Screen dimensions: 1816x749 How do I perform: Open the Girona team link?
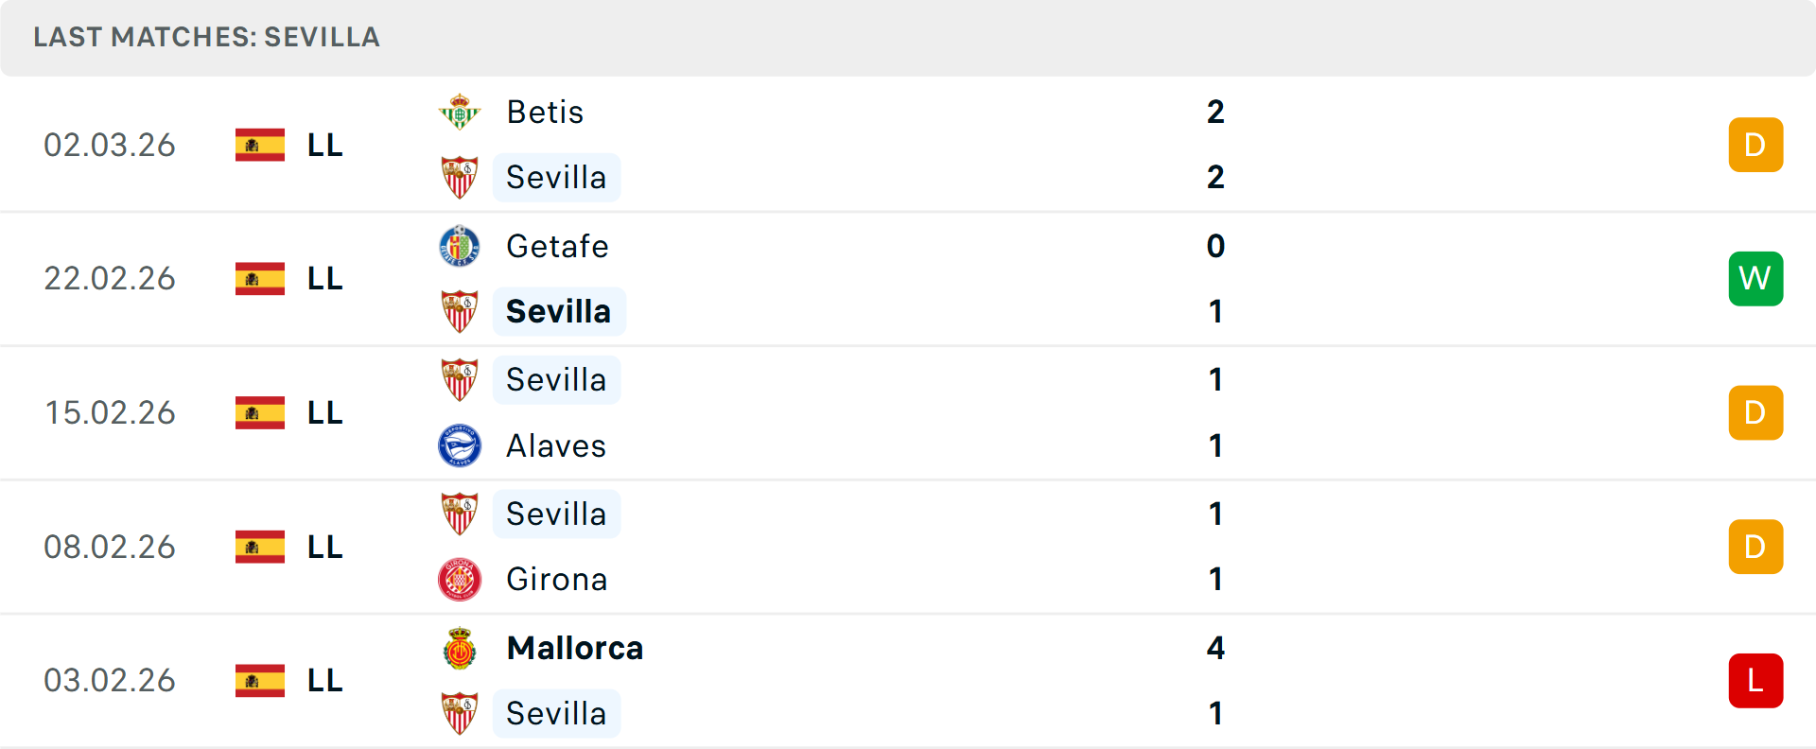[x=556, y=580]
